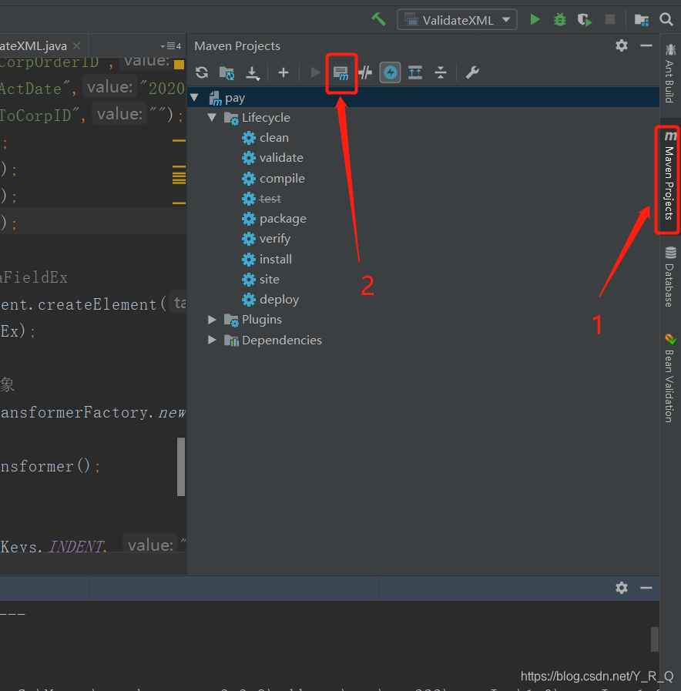Viewport: 681px width, 691px height.
Task: Select the site lifecycle goal
Action: (x=270, y=280)
